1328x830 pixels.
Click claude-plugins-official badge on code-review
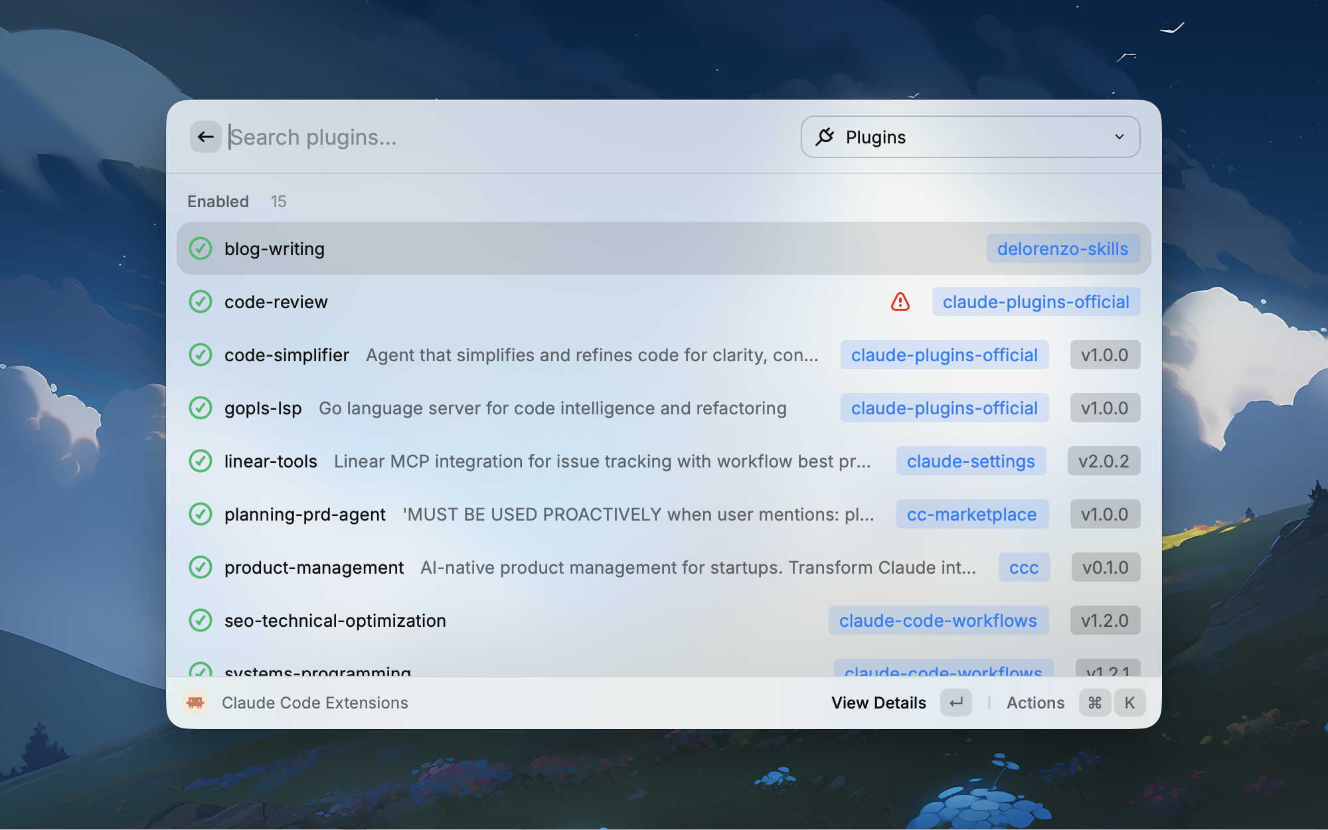(x=1036, y=301)
